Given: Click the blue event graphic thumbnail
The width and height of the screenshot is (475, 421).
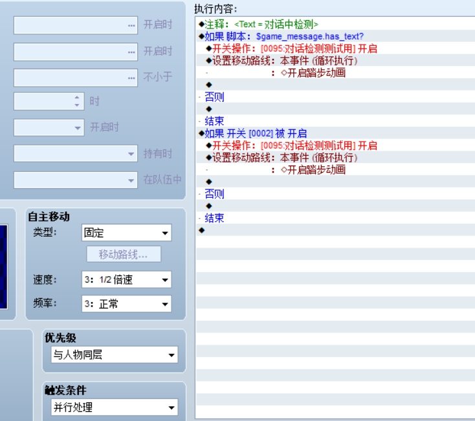Looking at the screenshot, I should (x=3, y=266).
